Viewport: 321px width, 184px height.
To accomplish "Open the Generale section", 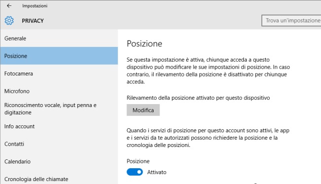I will click(x=59, y=38).
